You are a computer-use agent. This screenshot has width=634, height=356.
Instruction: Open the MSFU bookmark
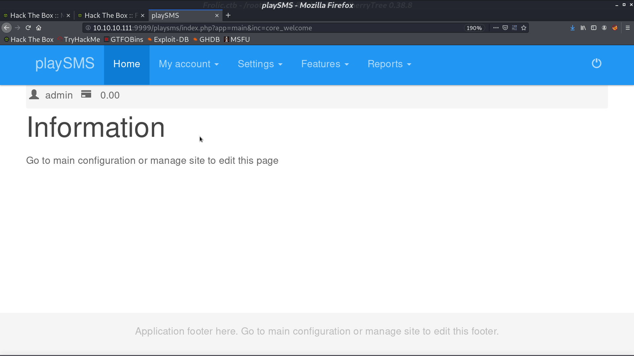point(237,40)
